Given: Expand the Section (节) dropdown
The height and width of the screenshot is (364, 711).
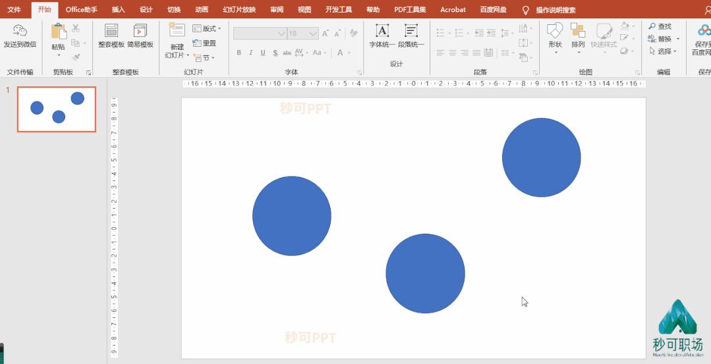Looking at the screenshot, I should [x=204, y=58].
